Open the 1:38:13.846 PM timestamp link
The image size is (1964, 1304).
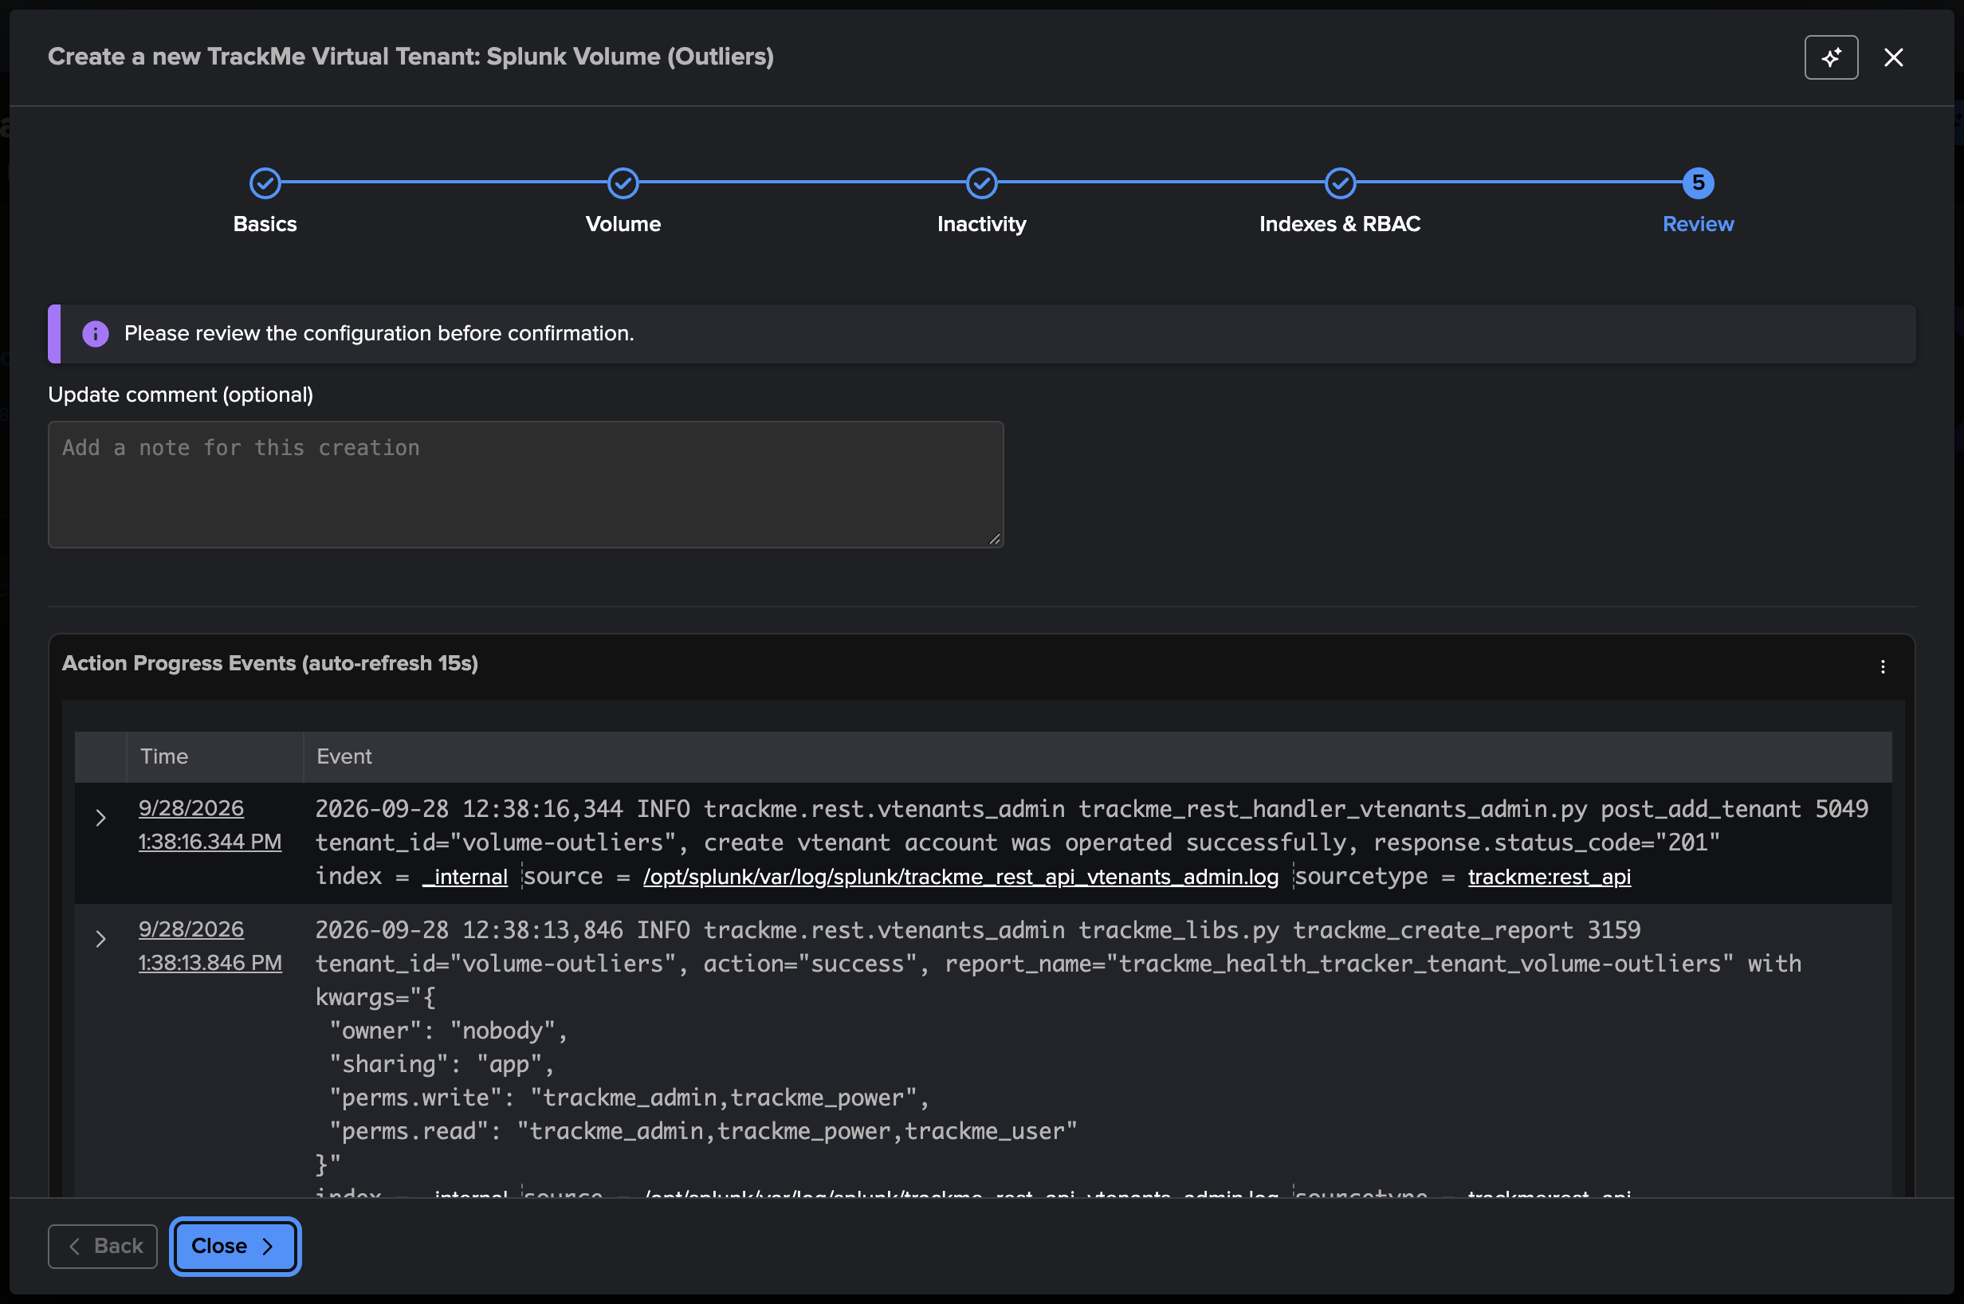(x=210, y=945)
